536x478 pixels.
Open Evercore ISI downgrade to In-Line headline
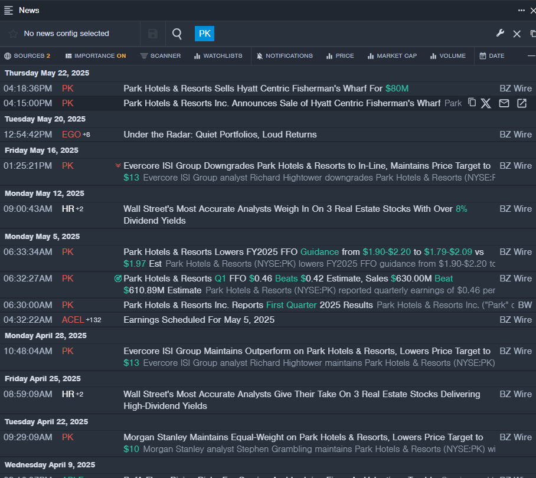(307, 172)
